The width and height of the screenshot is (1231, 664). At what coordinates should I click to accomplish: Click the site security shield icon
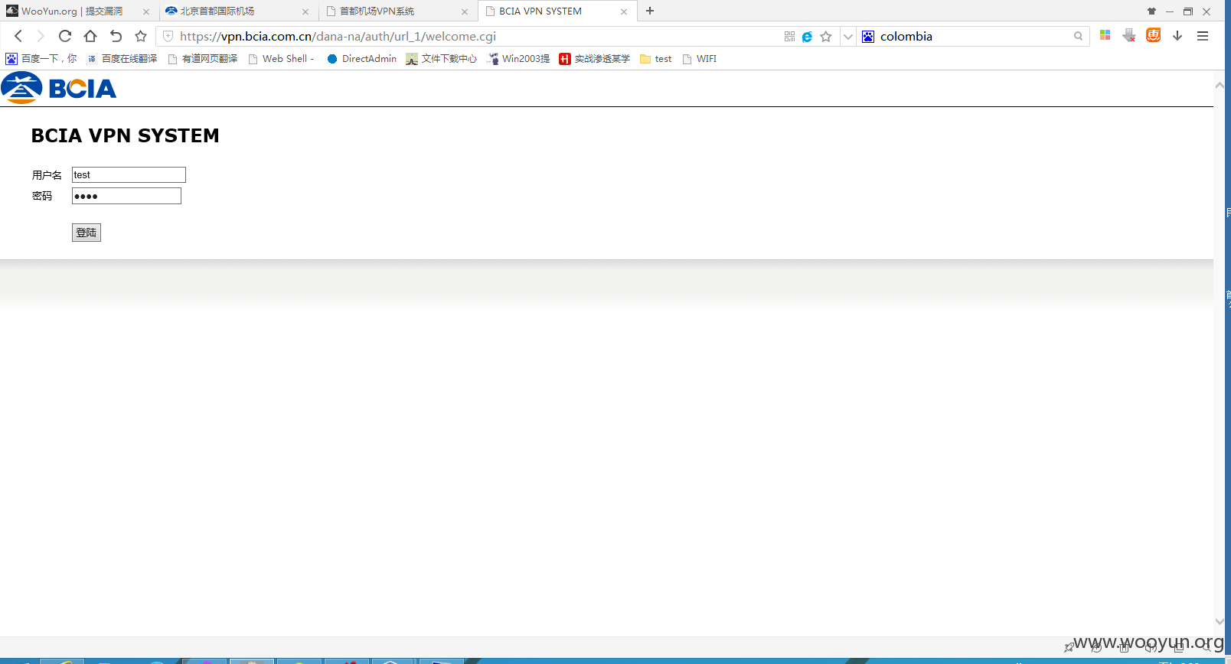168,36
